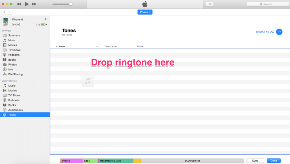The height and width of the screenshot is (164, 290).
Task: Open the list view Up Next button
Action: (210, 4)
